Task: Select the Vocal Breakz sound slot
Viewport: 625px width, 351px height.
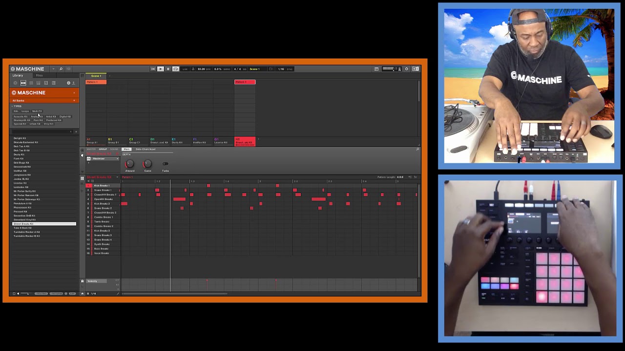Action: pos(103,253)
